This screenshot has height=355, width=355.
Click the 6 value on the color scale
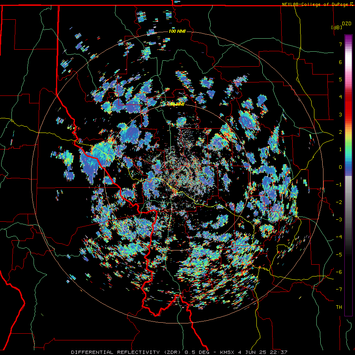coord(340,62)
